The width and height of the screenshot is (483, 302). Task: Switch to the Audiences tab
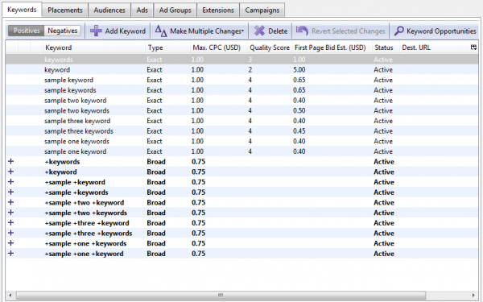pos(109,10)
